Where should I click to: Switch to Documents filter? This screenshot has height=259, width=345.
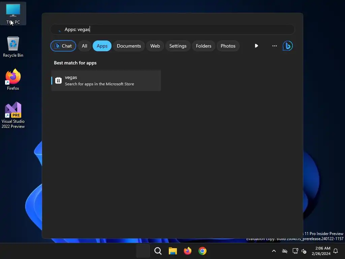pos(129,46)
